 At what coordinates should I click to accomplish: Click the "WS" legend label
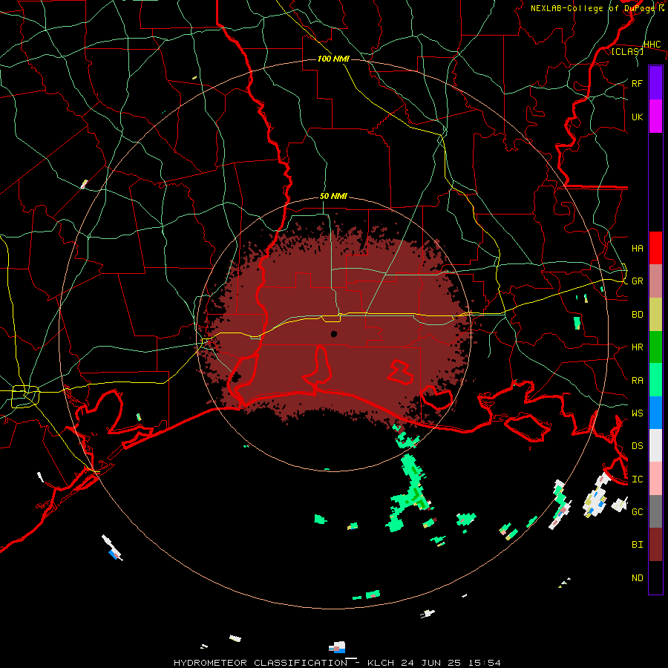point(637,413)
